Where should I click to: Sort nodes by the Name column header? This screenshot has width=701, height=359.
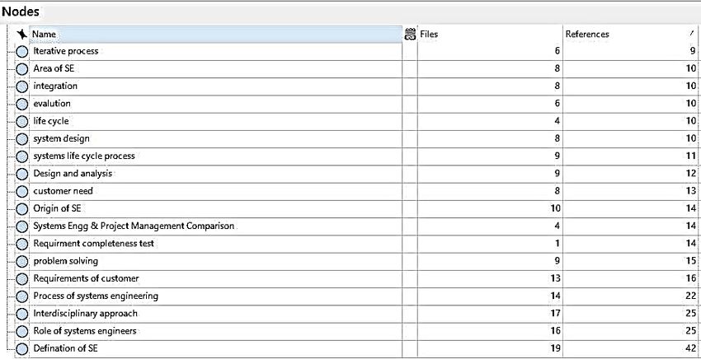pyautogui.click(x=215, y=34)
